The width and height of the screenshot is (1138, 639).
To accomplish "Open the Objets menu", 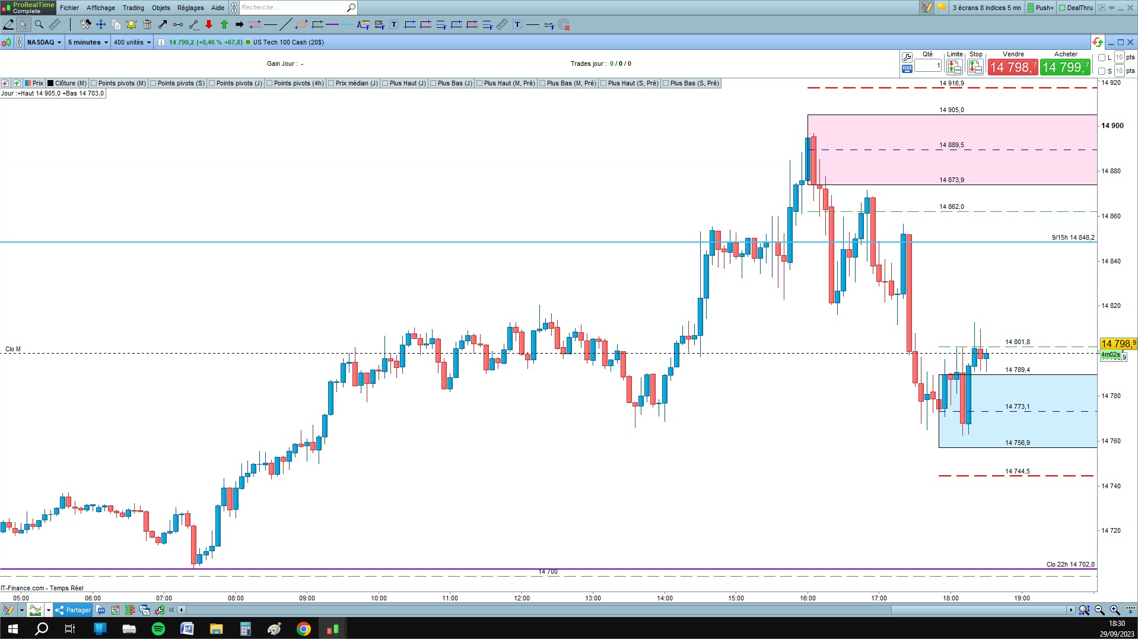I will click(161, 8).
